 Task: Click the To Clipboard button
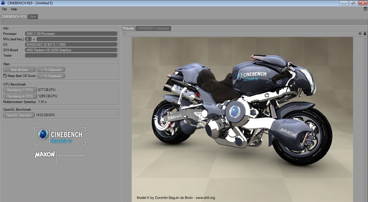click(51, 70)
